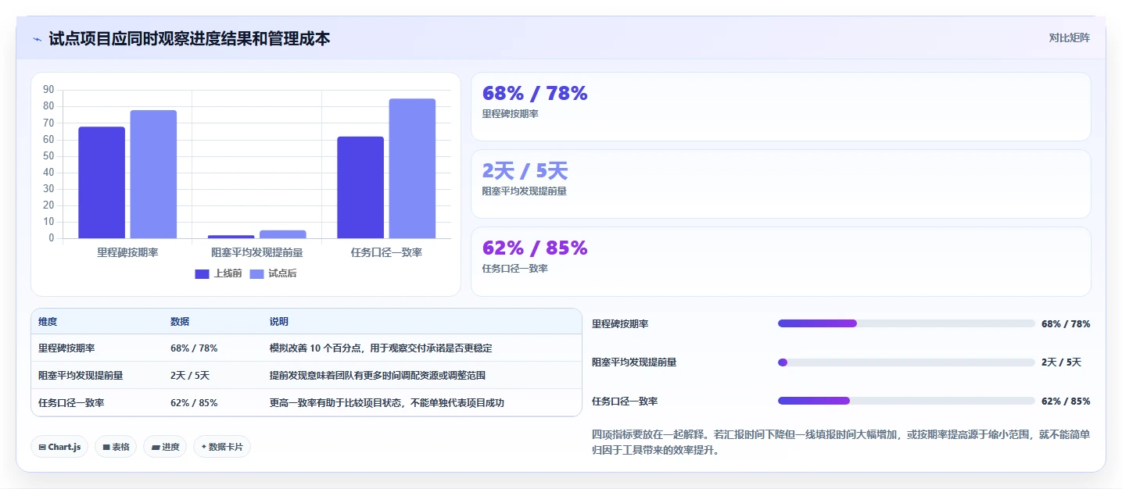This screenshot has height=489, width=1122.
Task: Click the 维度 table column header
Action: 48,322
